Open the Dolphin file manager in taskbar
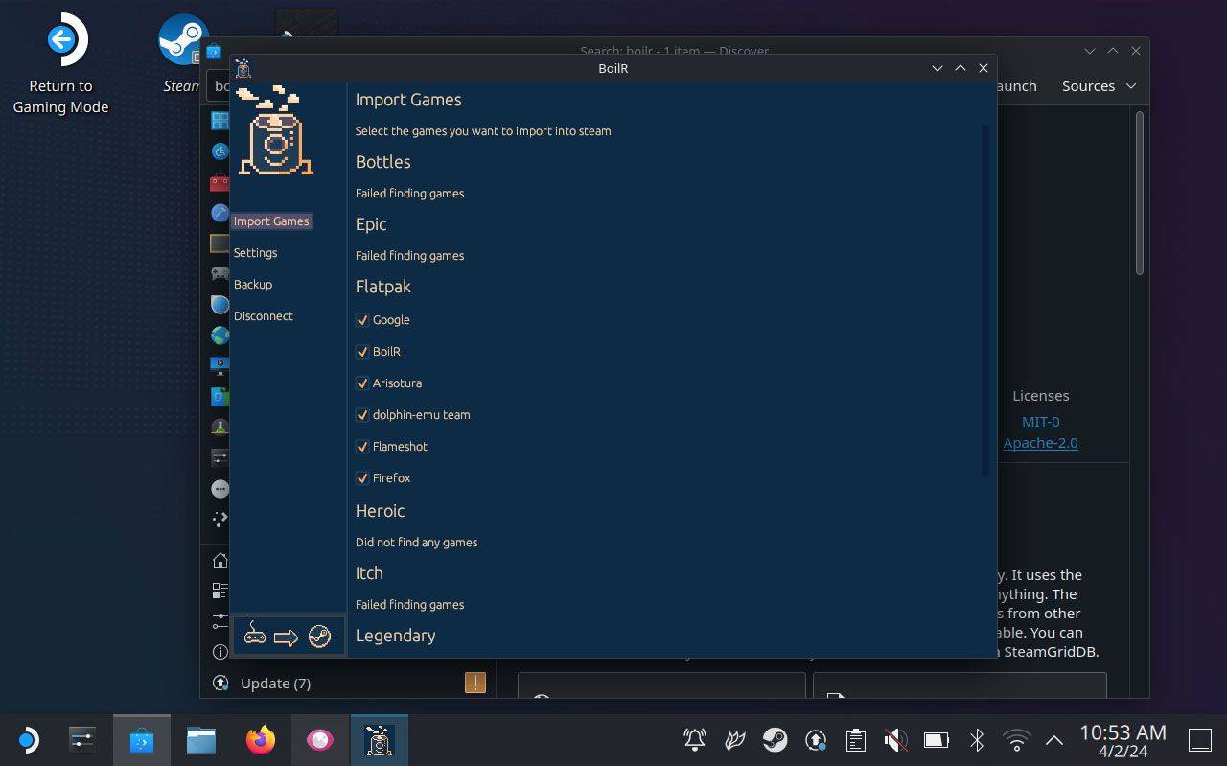 click(201, 740)
